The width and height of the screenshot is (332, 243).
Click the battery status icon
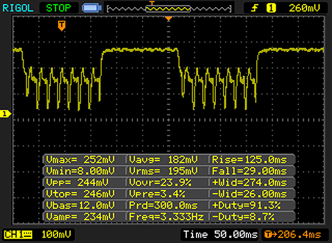(92, 8)
